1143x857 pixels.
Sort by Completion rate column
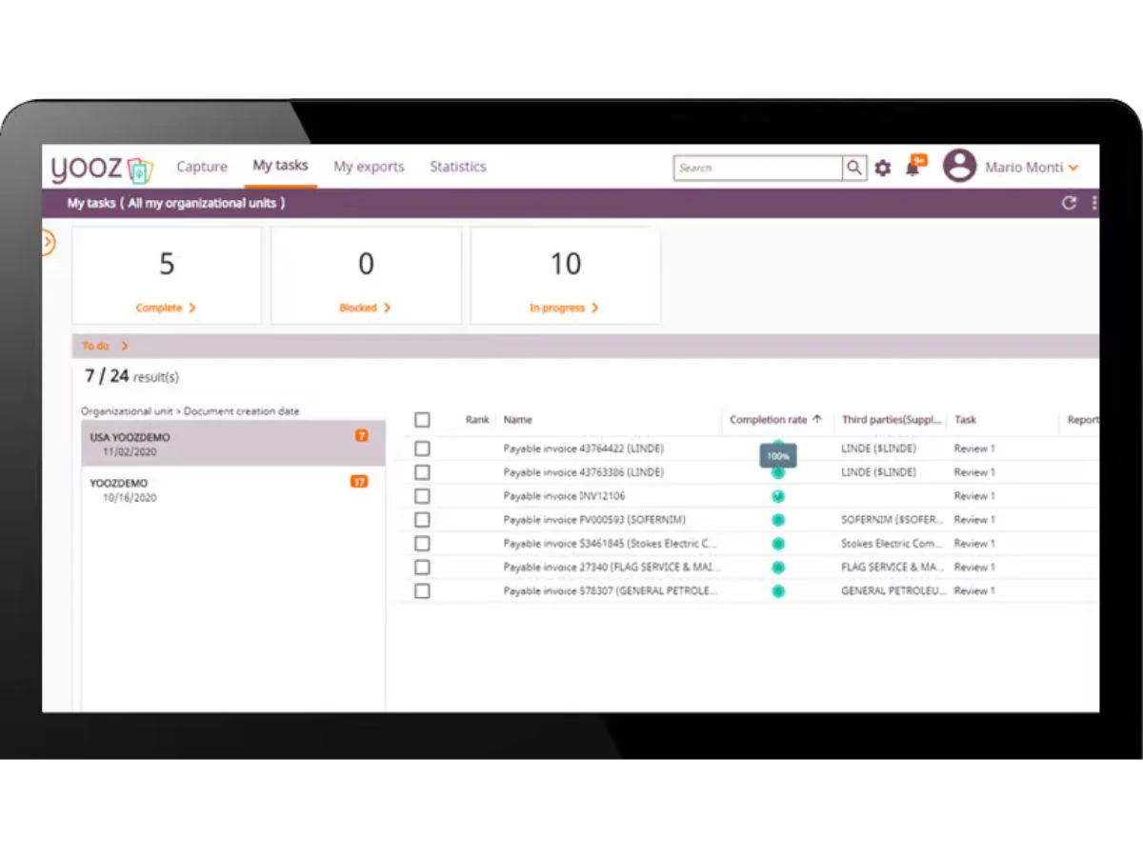(x=775, y=420)
